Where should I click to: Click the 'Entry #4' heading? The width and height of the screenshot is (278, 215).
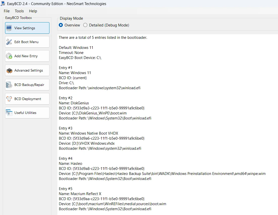66,159
